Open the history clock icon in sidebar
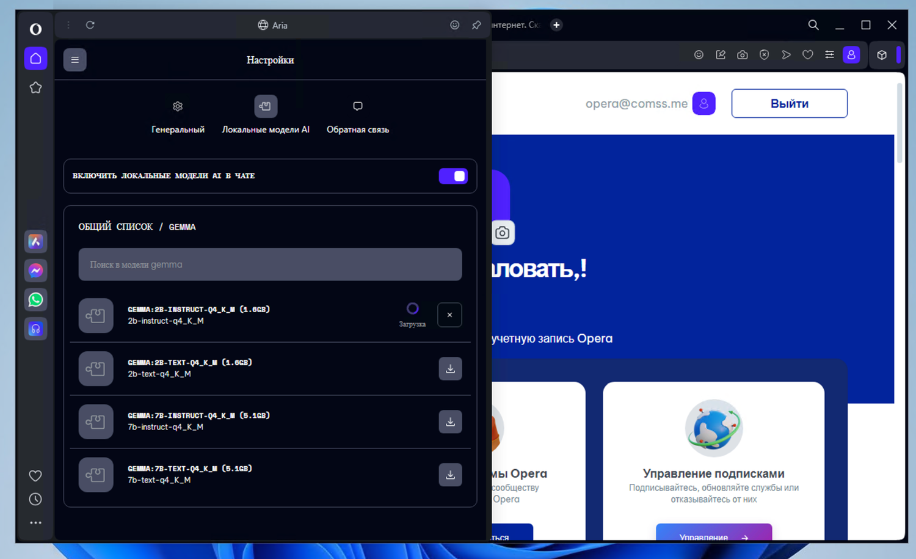916x559 pixels. [35, 499]
